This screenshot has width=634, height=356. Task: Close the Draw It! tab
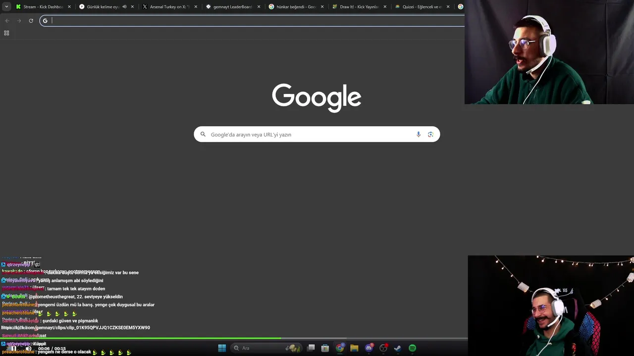[385, 7]
